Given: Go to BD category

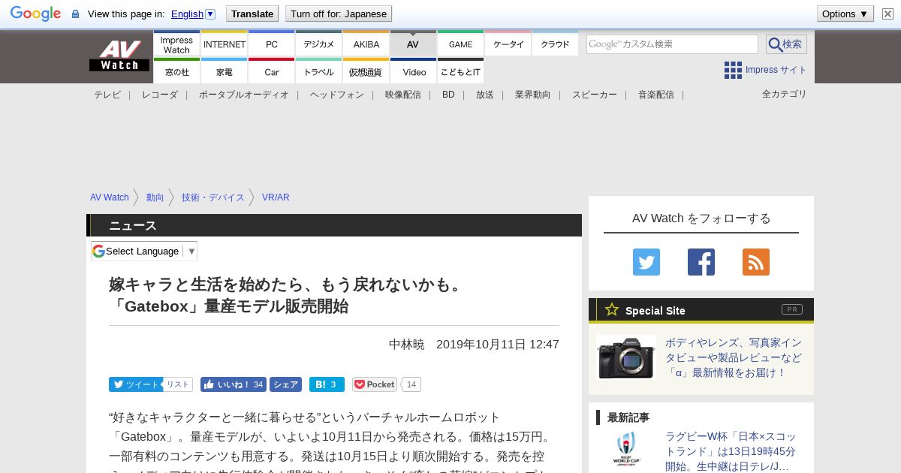Looking at the screenshot, I should click(x=448, y=95).
